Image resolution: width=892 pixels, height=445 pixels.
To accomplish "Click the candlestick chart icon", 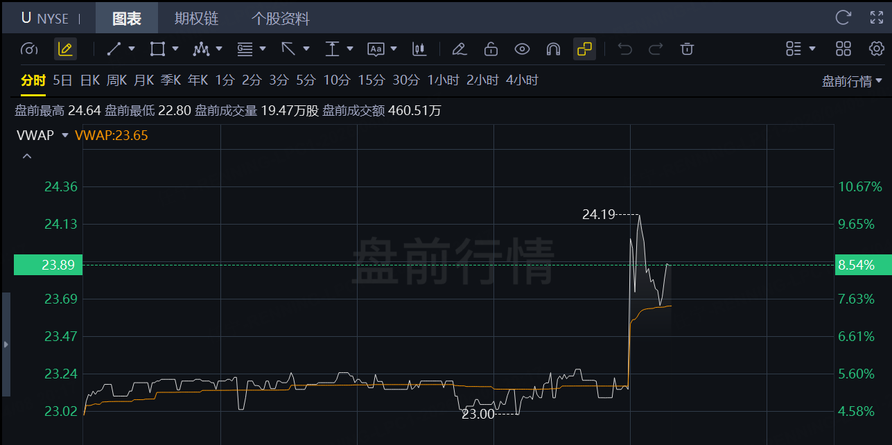I will coord(419,49).
